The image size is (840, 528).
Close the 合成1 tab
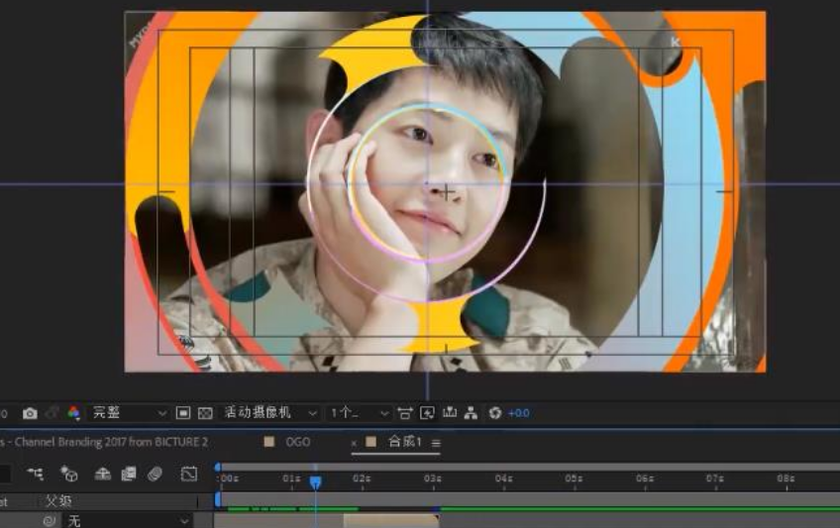354,443
